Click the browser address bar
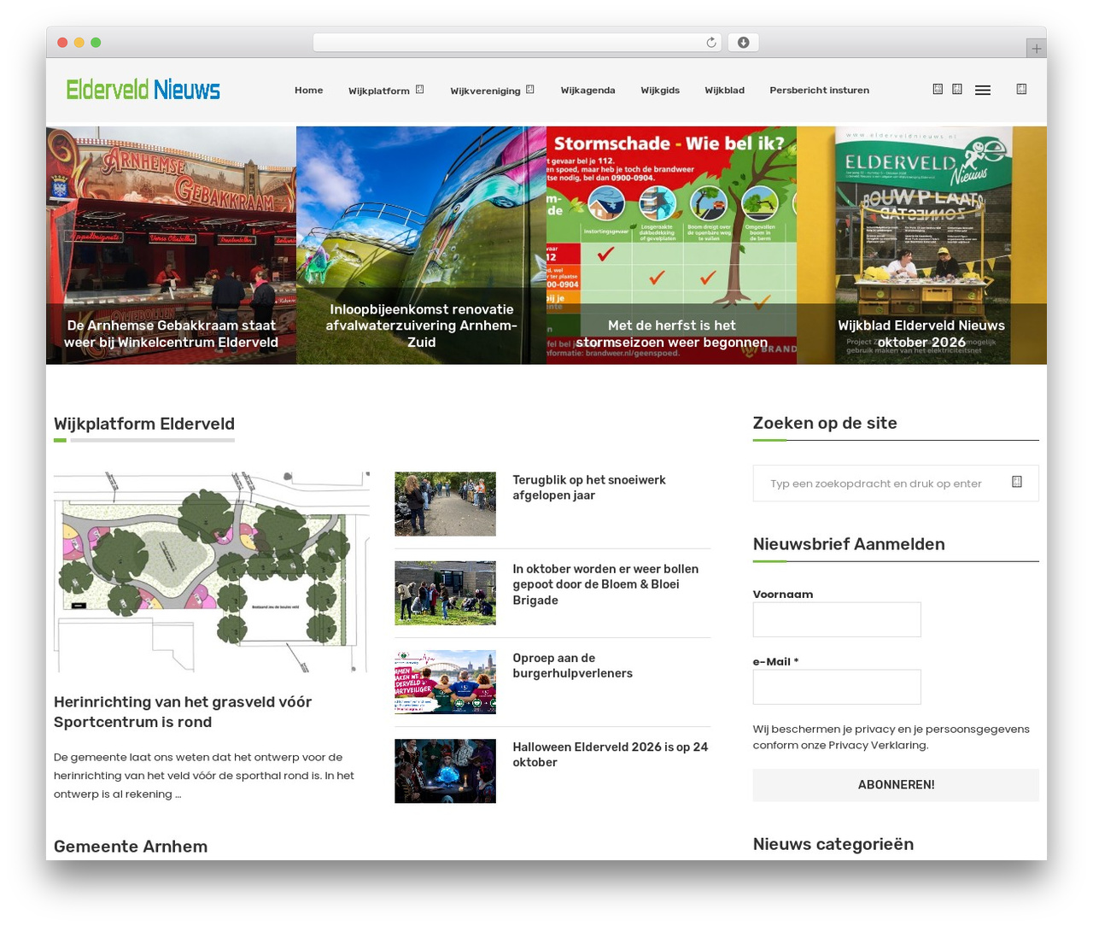The height and width of the screenshot is (926, 1093). (517, 43)
